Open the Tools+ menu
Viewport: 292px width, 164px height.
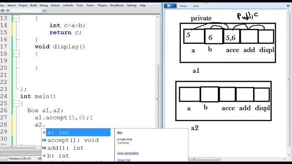(x=90, y=5)
